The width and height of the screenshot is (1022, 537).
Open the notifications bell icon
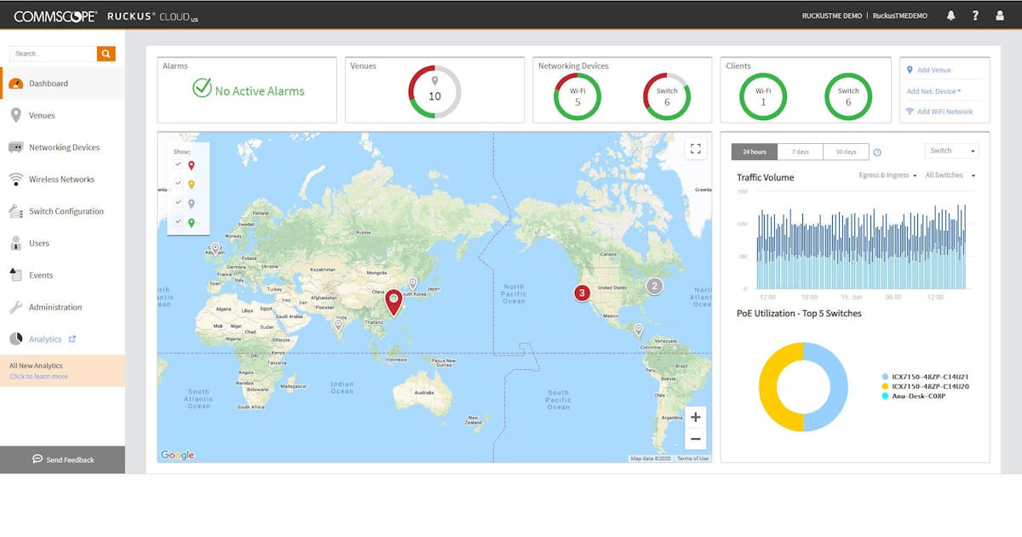click(x=950, y=14)
